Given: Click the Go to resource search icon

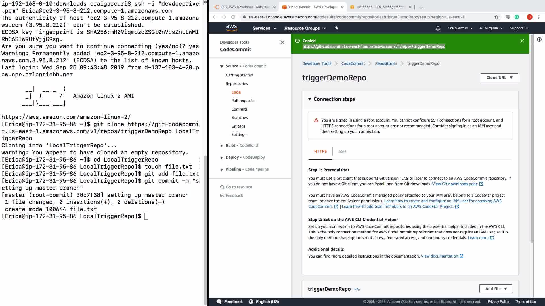Looking at the screenshot, I should pyautogui.click(x=222, y=187).
